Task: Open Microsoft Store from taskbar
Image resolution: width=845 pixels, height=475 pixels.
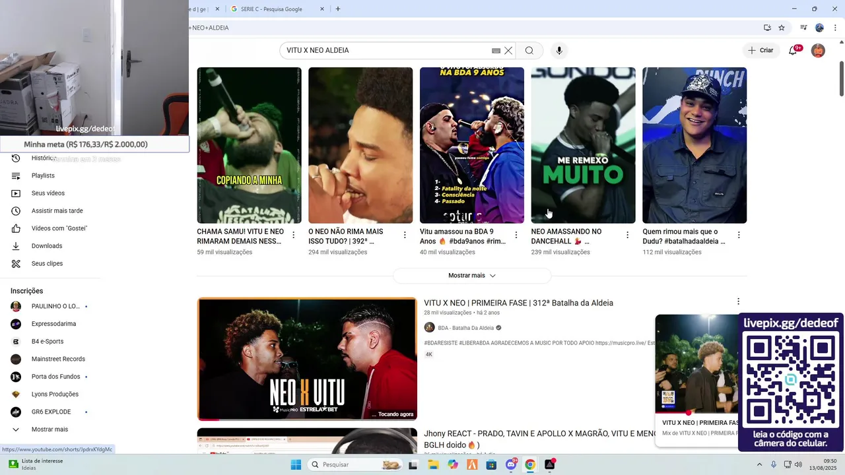Action: coord(491,464)
